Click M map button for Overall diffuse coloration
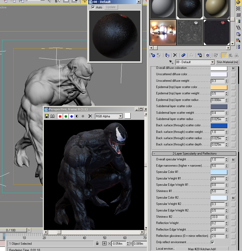 [233, 68]
